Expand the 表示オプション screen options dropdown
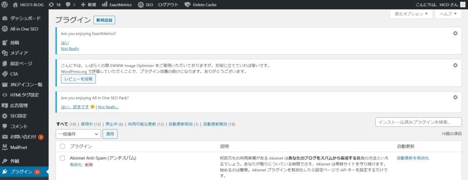 411,14
